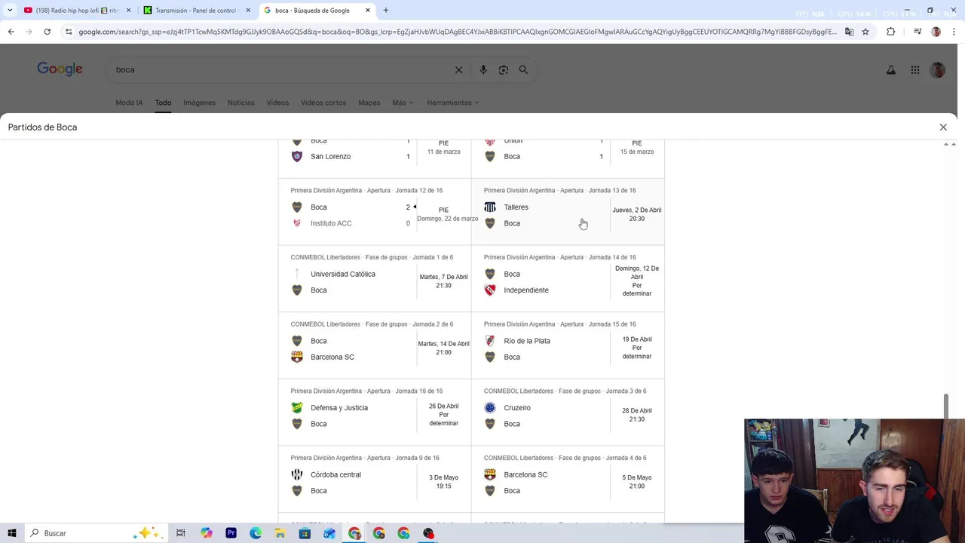Open the Córdoba central vs Boca match
The width and height of the screenshot is (965, 543).
[x=375, y=479]
